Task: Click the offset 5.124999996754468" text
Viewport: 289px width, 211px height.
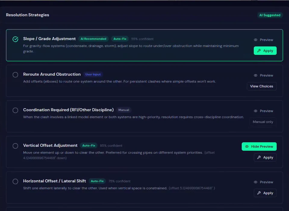Action: point(192,188)
